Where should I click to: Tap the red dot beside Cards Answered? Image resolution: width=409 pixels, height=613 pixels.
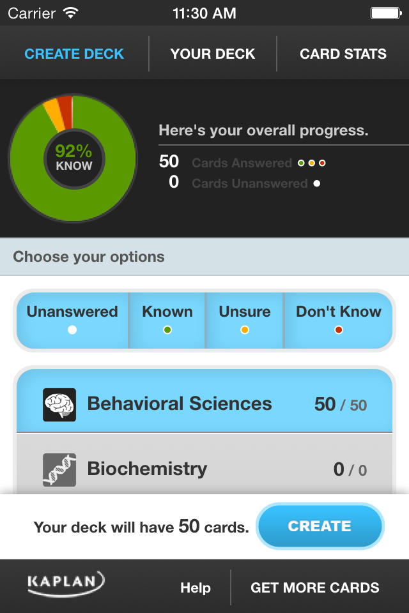(x=322, y=163)
